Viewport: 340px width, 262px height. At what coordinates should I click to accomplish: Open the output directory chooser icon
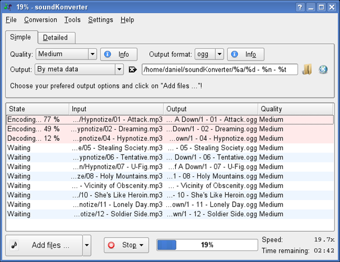308,70
